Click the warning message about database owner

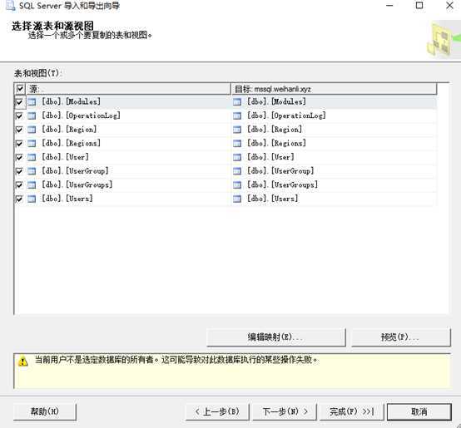(176, 360)
